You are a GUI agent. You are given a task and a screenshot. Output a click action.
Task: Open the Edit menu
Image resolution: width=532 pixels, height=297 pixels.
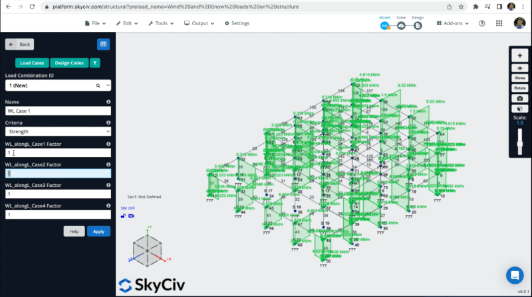127,23
